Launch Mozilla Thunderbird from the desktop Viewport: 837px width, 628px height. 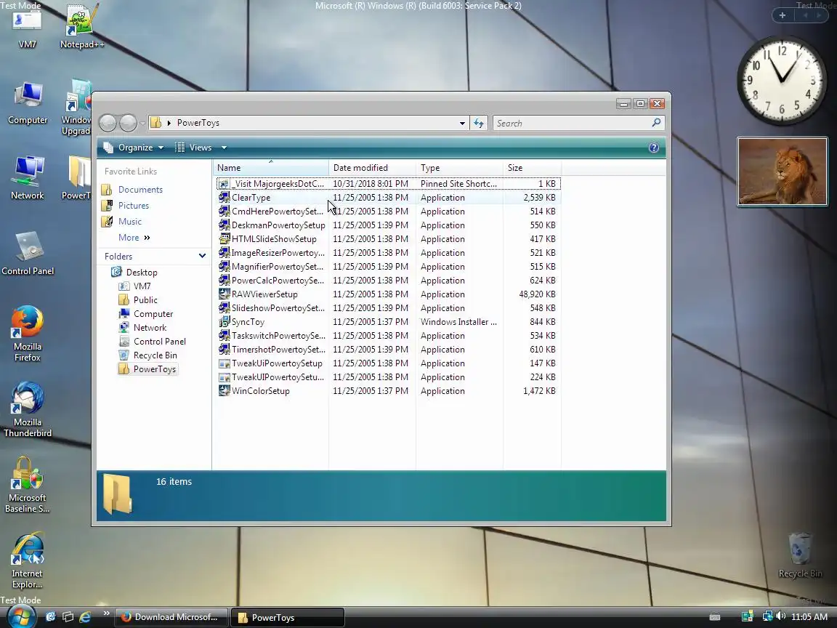27,409
